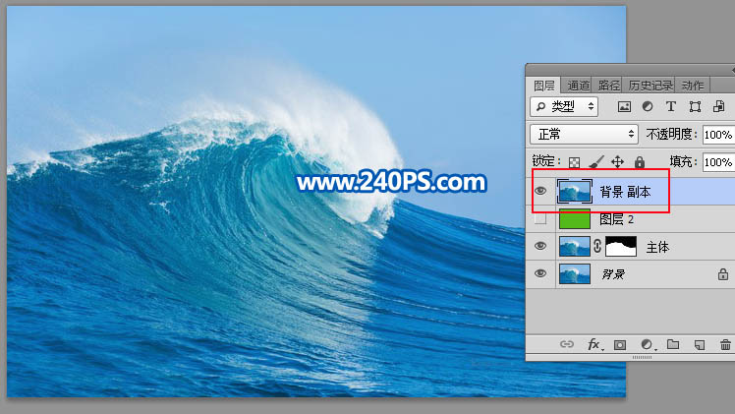Click the search magnifier in filter box
This screenshot has width=735, height=414.
pyautogui.click(x=540, y=106)
